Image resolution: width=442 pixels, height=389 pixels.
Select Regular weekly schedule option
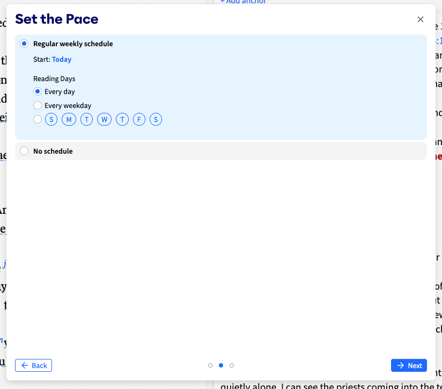pos(24,44)
